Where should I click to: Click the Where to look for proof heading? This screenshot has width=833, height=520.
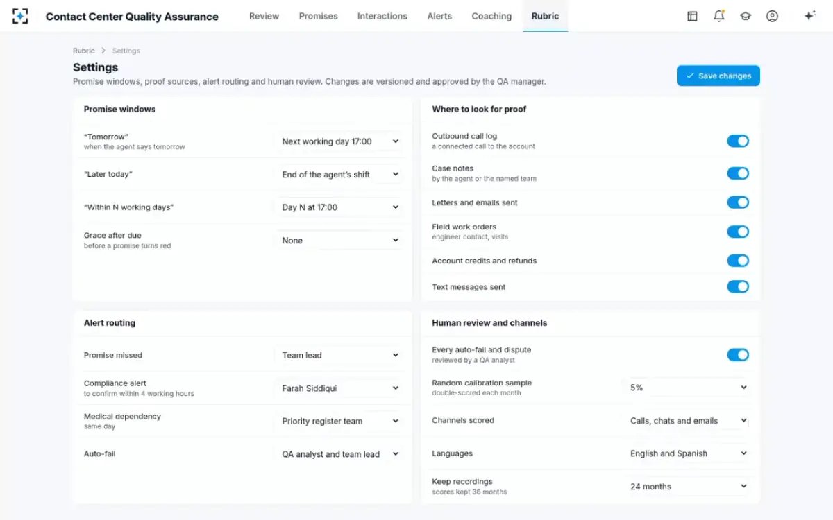coord(479,109)
